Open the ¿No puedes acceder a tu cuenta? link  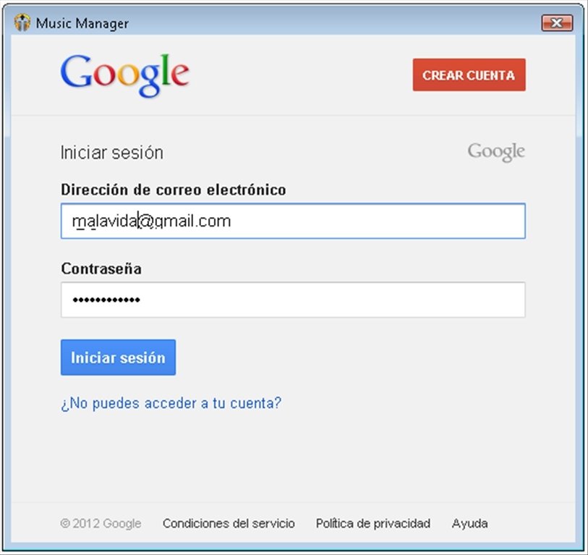click(171, 403)
